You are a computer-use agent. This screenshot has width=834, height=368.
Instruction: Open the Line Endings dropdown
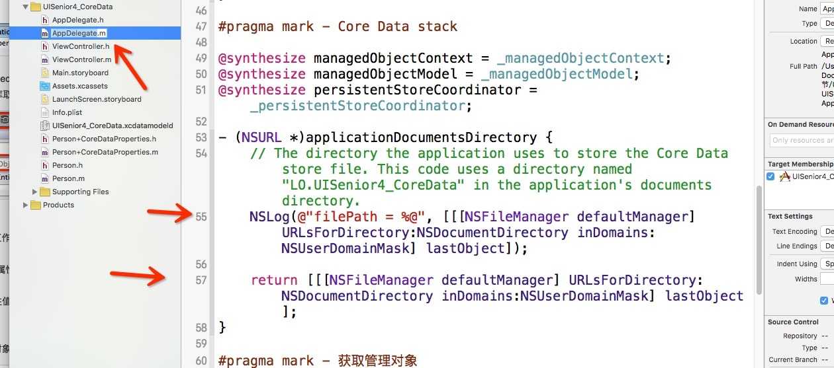(x=827, y=246)
